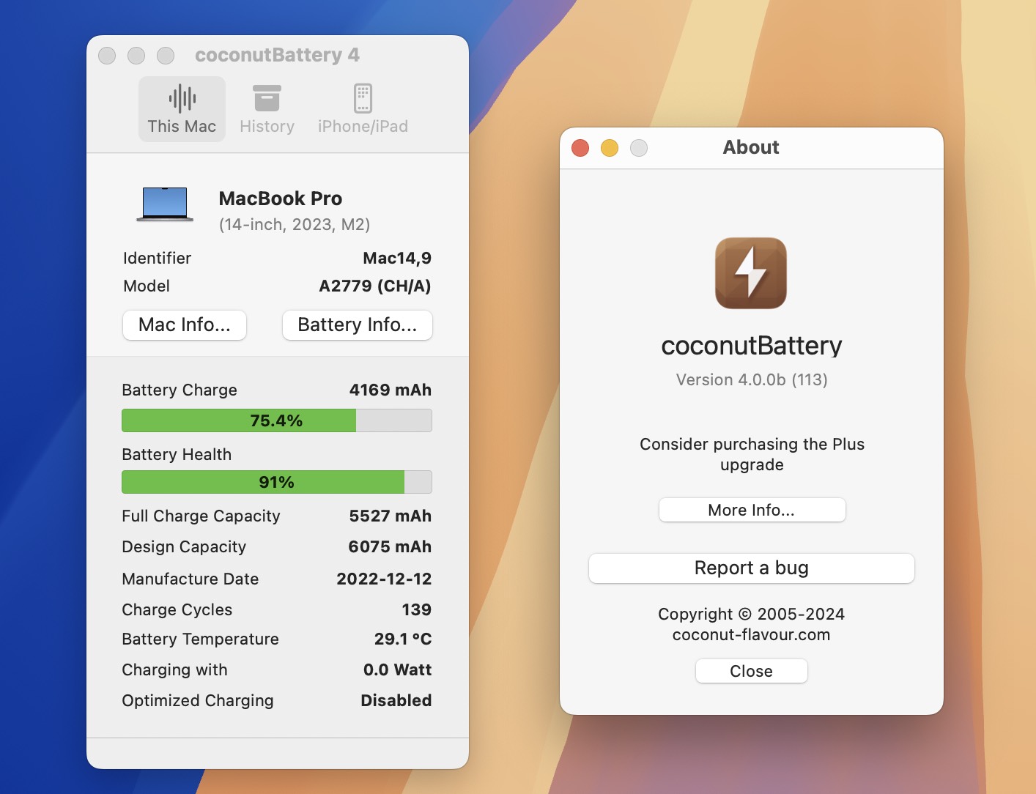Open the History tab
Screen dimensions: 1036x794
(x=267, y=109)
